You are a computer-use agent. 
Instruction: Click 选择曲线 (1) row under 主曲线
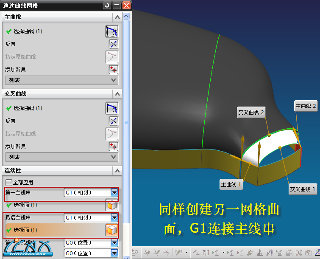pos(62,31)
